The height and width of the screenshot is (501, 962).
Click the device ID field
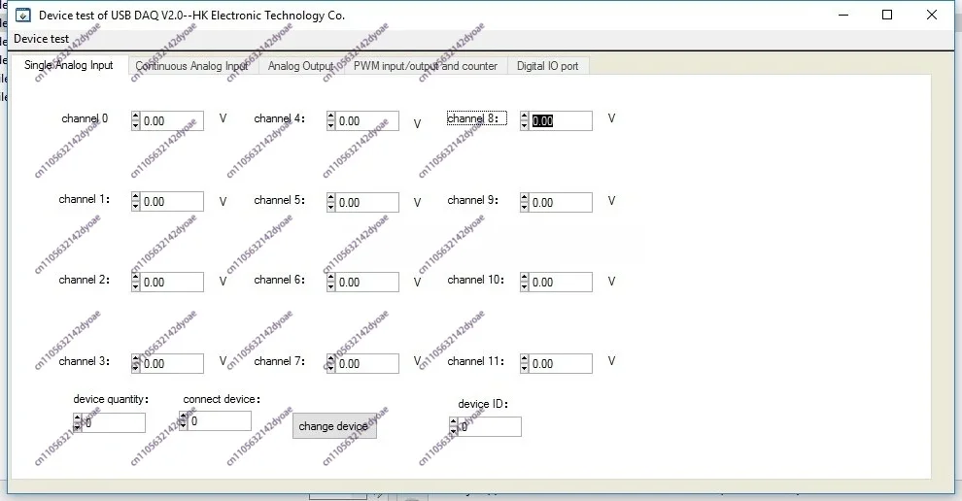pos(490,427)
